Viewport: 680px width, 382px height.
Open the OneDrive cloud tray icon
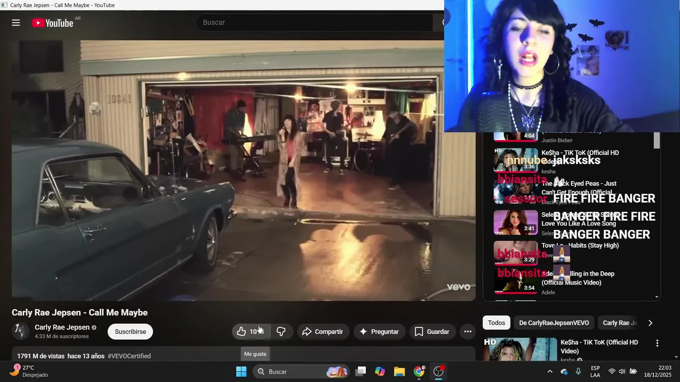point(564,371)
